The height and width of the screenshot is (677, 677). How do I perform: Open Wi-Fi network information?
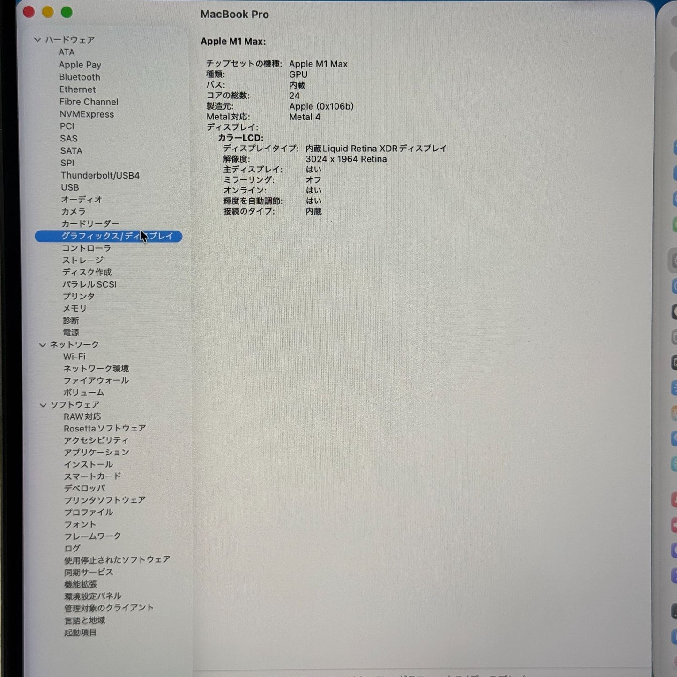[x=74, y=357]
